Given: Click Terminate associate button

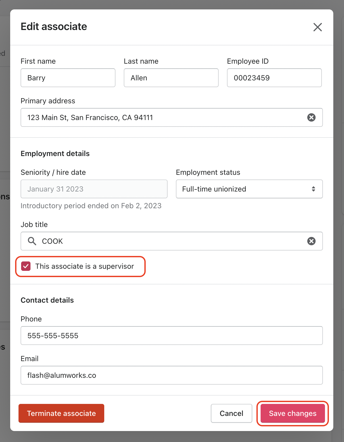Looking at the screenshot, I should (x=61, y=413).
